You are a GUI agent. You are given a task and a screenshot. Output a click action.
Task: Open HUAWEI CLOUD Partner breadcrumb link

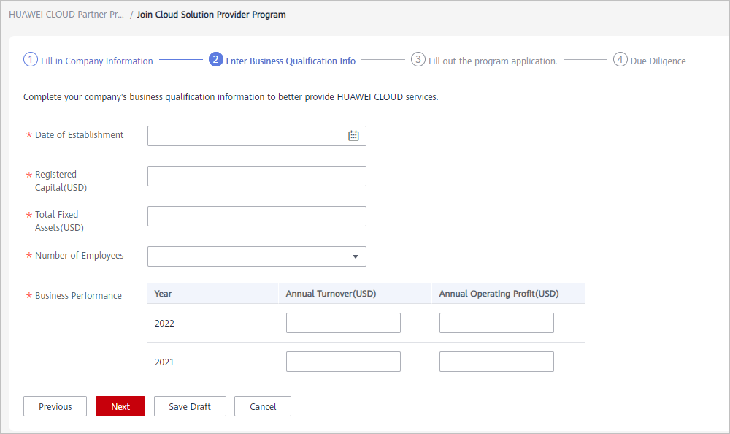click(66, 15)
